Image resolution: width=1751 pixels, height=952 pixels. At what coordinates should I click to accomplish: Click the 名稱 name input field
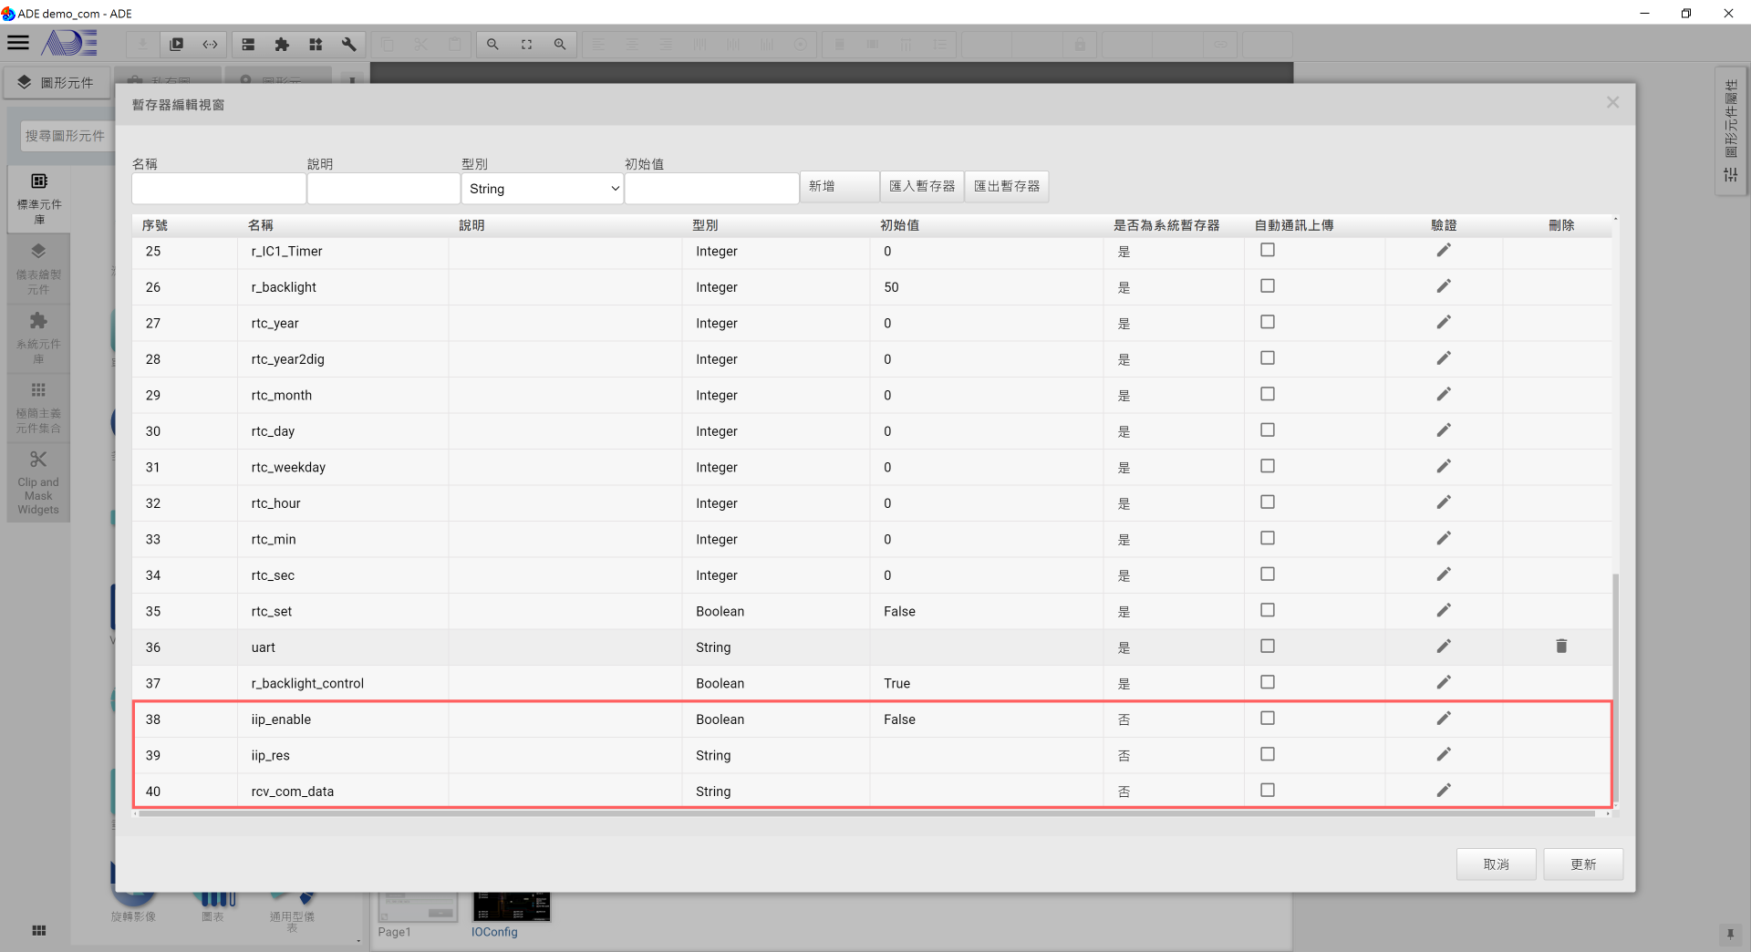(219, 189)
